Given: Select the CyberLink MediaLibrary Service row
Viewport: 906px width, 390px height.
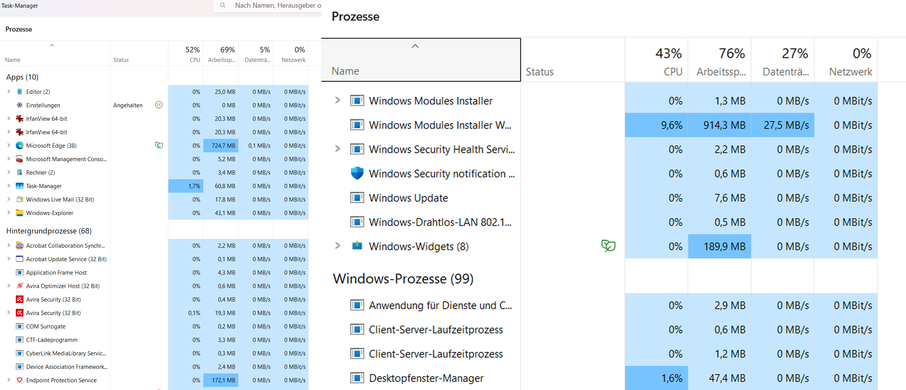Looking at the screenshot, I should 154,353.
